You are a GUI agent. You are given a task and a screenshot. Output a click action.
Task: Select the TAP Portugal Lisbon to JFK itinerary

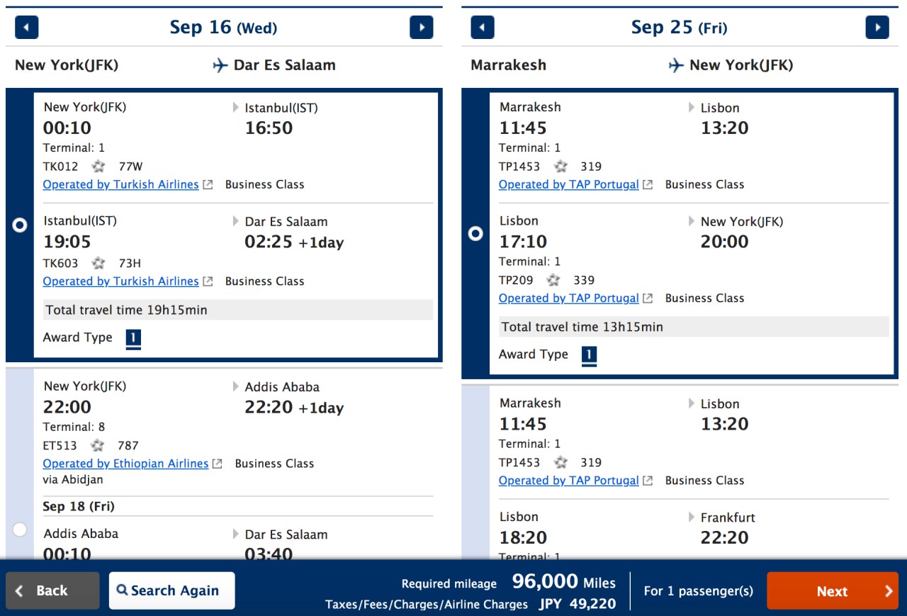tap(475, 233)
